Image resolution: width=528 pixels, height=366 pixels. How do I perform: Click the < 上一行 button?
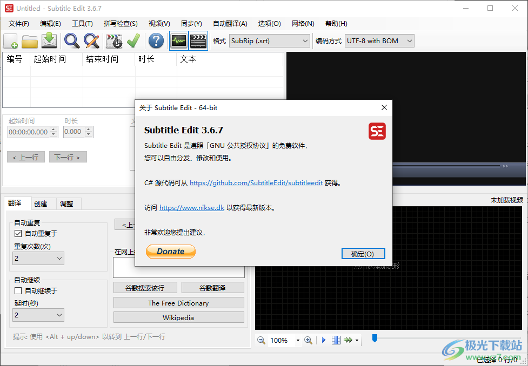[x=25, y=157]
